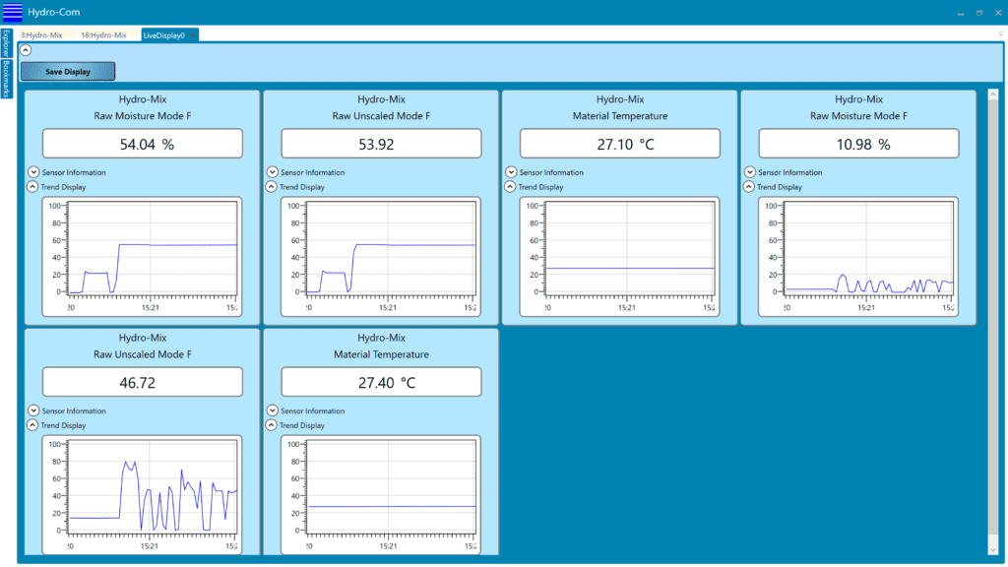Click the trend chart on the 27.40 °C card

coord(381,494)
